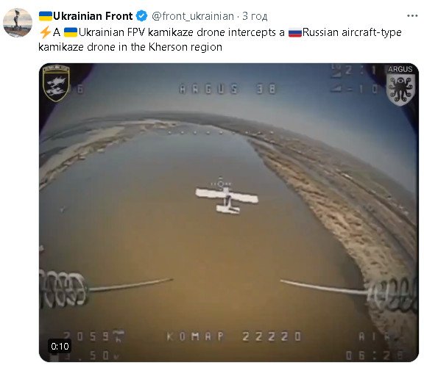Click the 0:10 video duration badge
The image size is (424, 365).
tap(60, 346)
